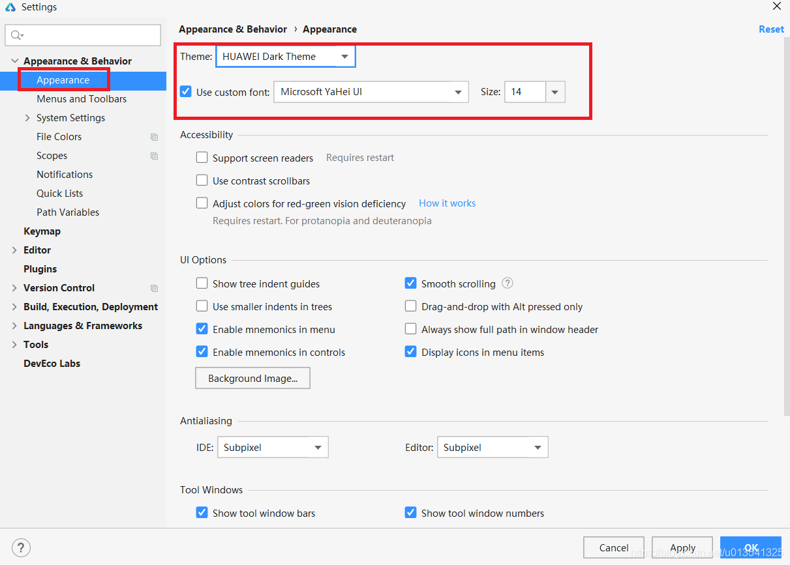Open the Editor antialiasing dropdown

(x=493, y=447)
